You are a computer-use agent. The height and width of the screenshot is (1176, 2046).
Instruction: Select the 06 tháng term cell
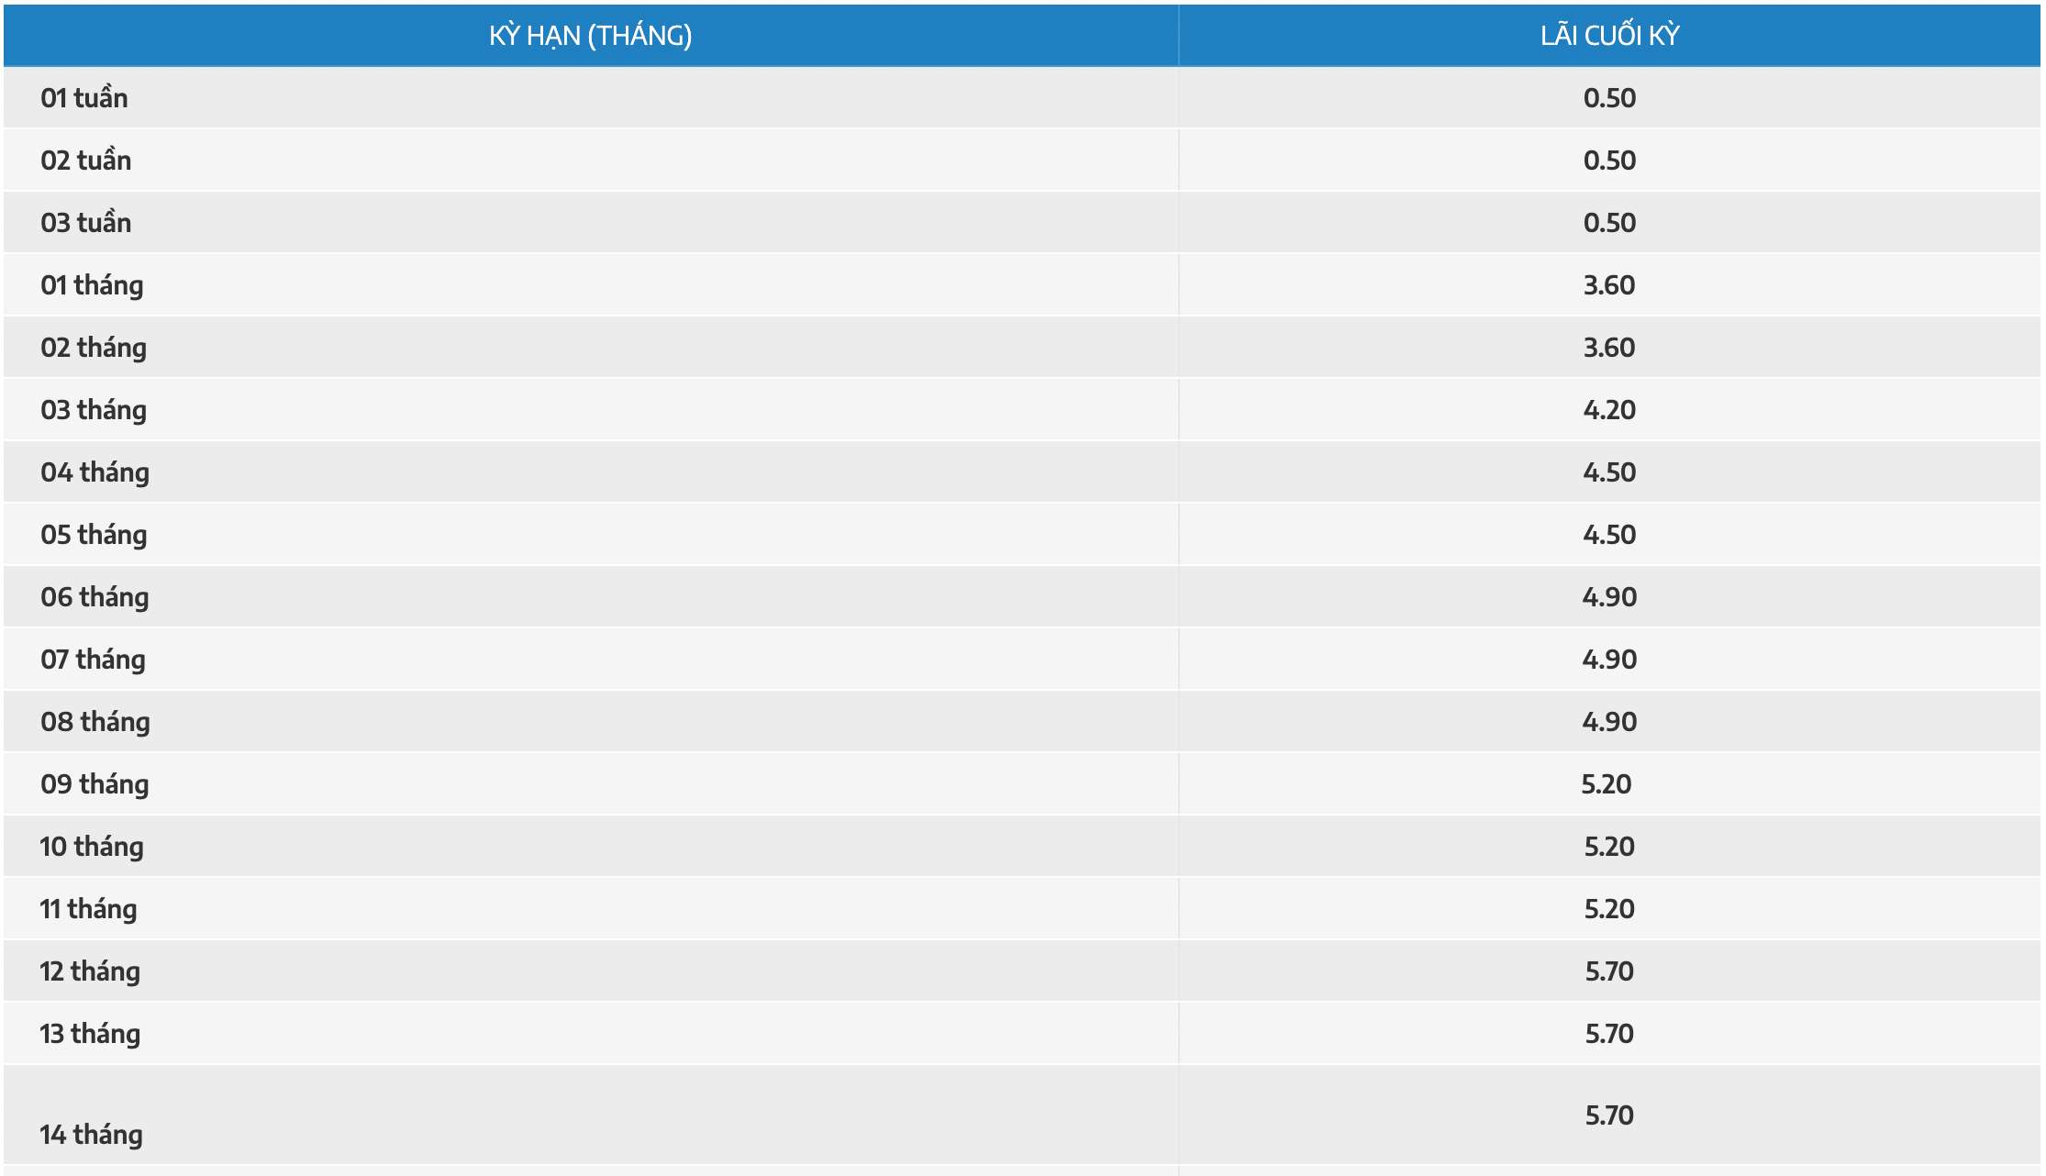coord(95,597)
